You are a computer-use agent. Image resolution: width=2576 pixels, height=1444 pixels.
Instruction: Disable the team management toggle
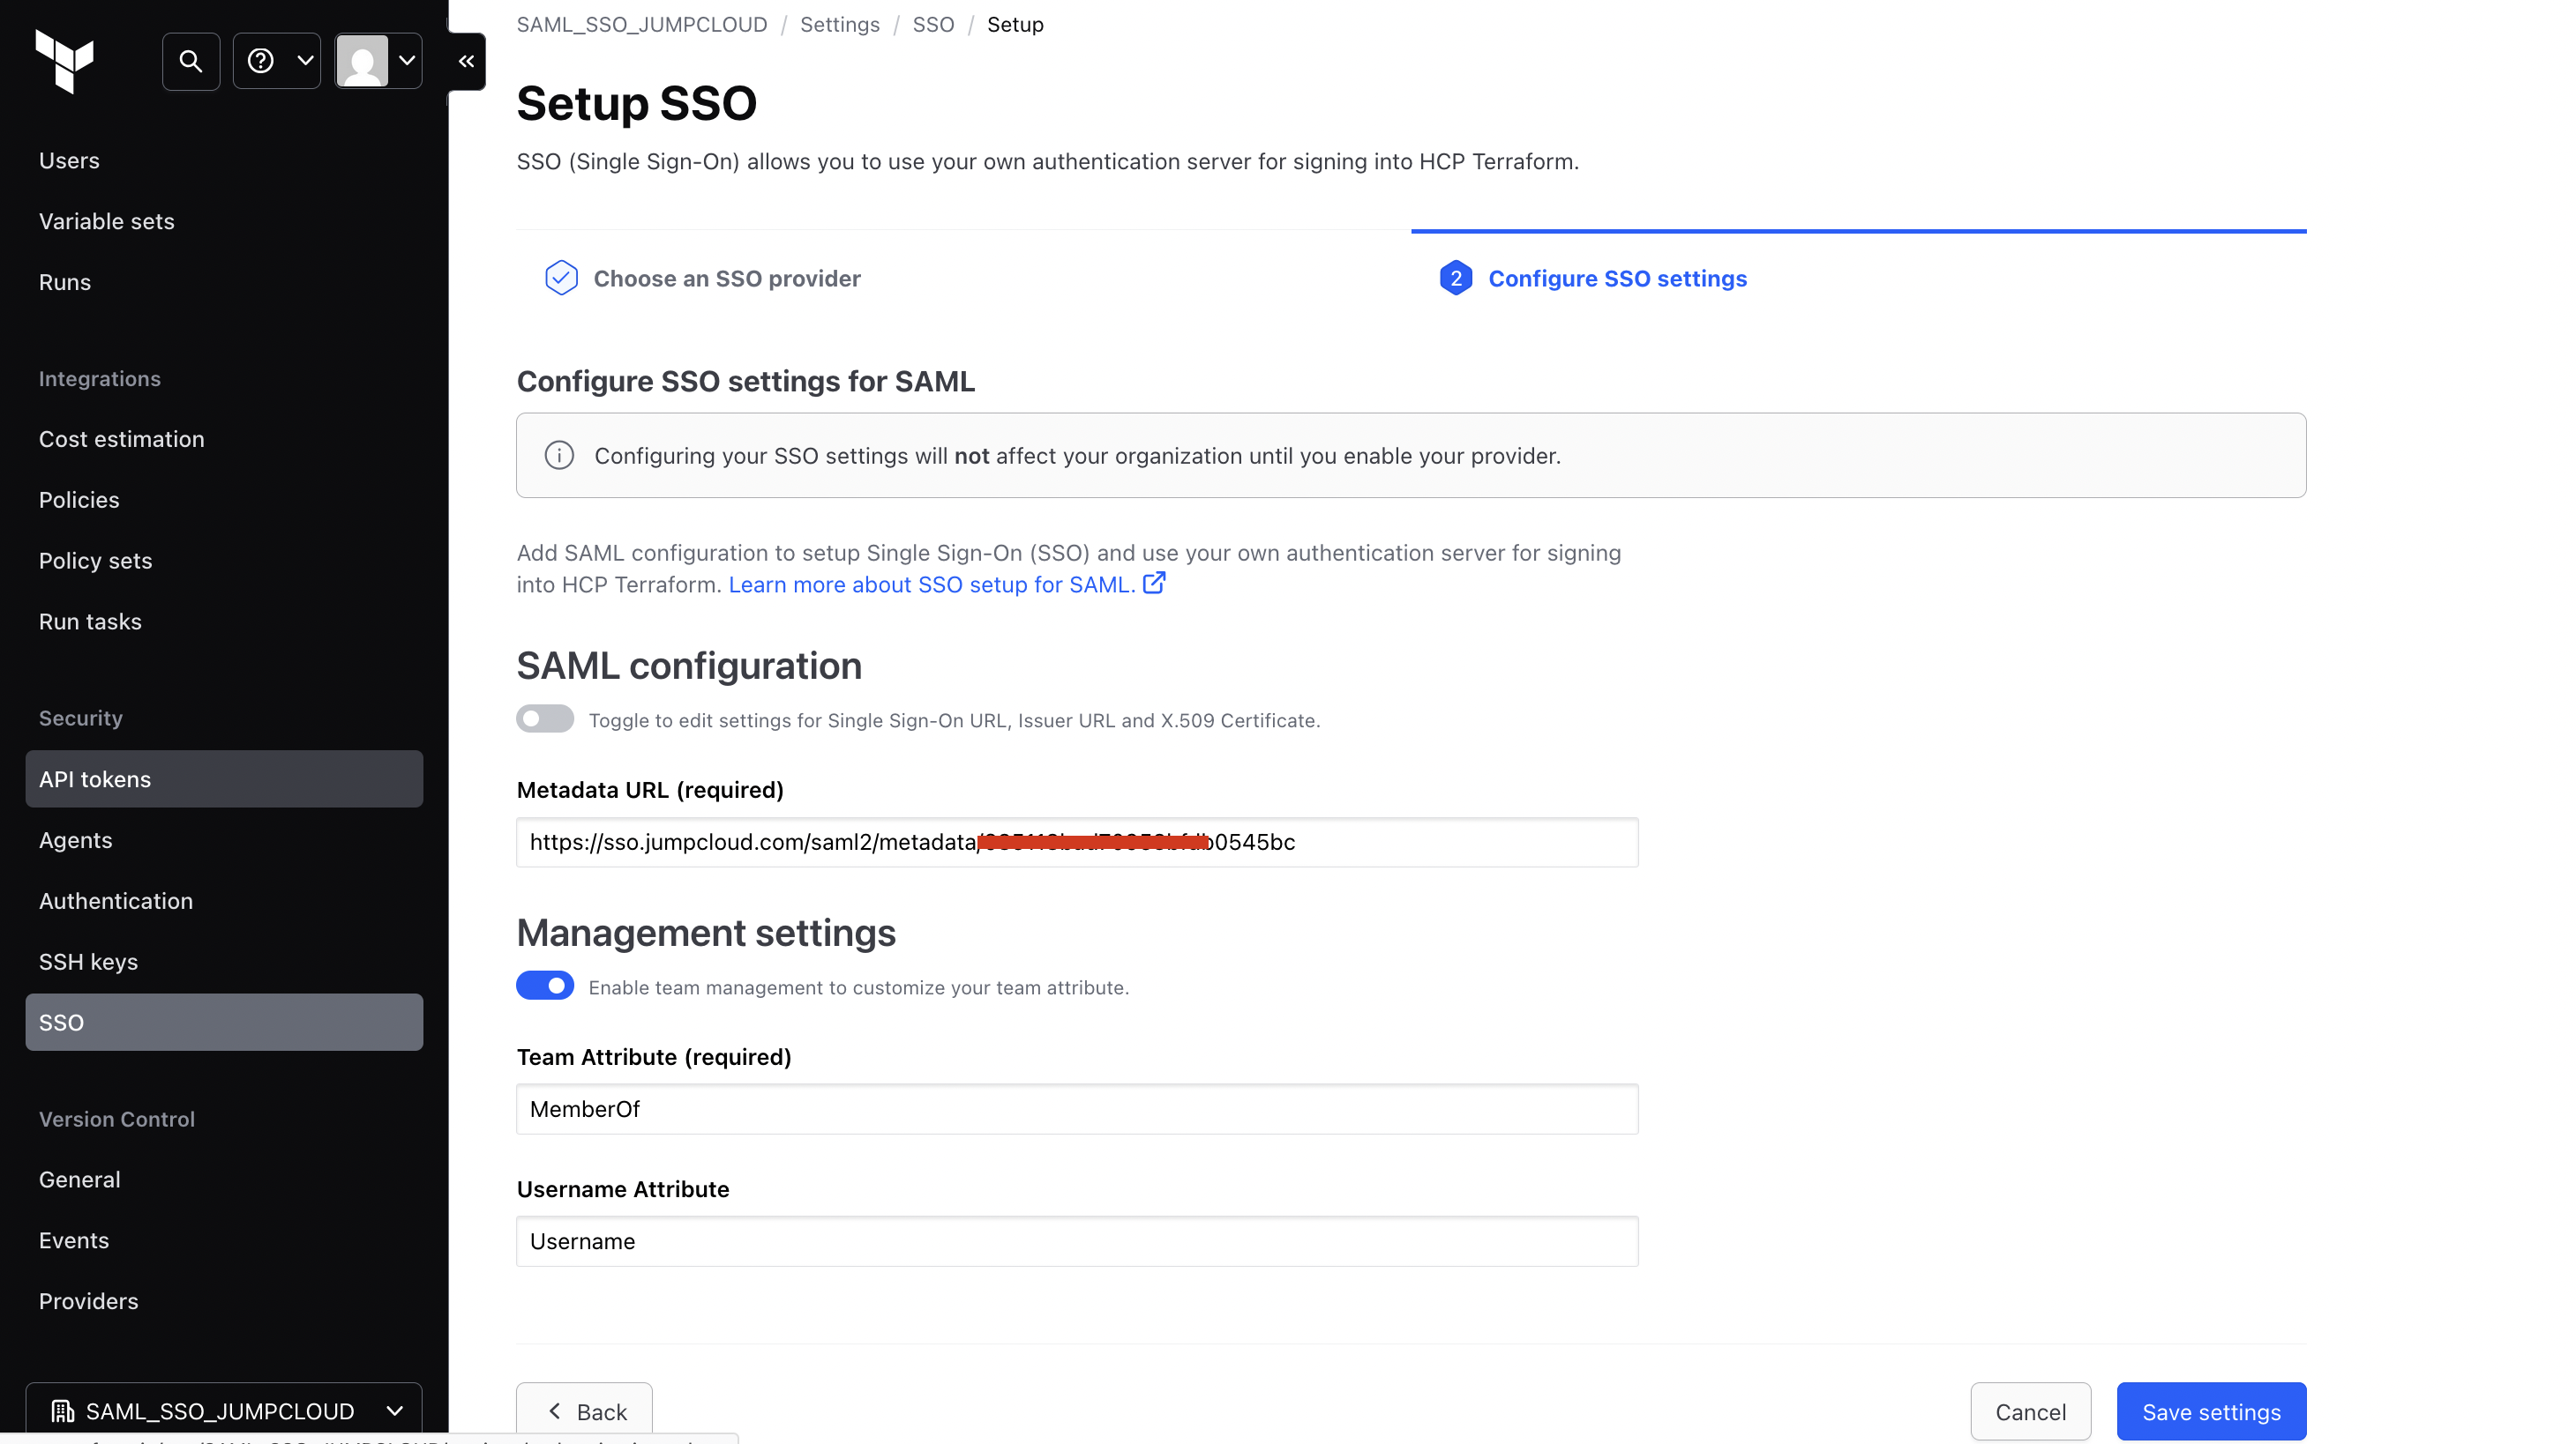pyautogui.click(x=545, y=986)
